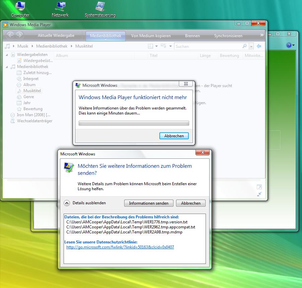Click the warning shield icon in the send dialog
Image resolution: width=302 pixels, height=288 pixels.
coord(69,167)
